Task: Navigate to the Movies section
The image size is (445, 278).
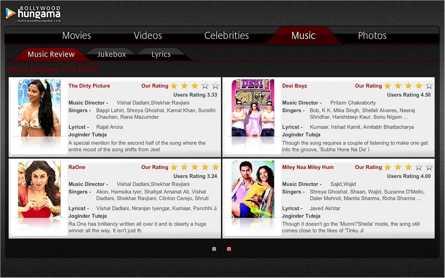Action: [76, 35]
